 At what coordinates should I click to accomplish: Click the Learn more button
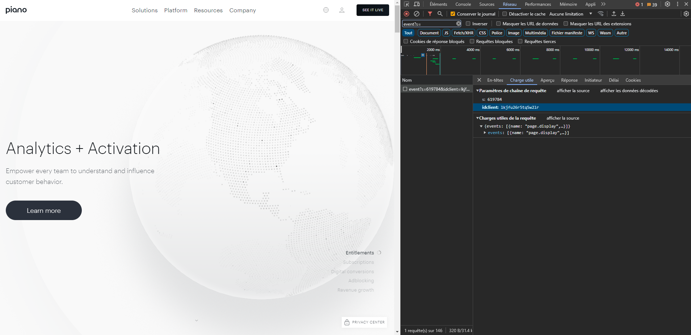44,210
